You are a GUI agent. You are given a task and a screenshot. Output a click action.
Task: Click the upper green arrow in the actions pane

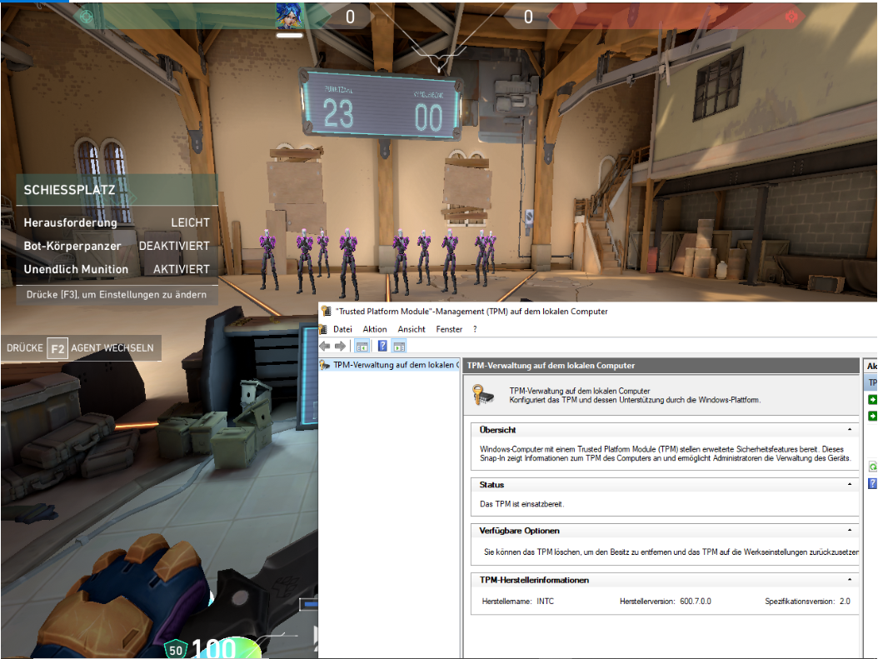coord(872,400)
